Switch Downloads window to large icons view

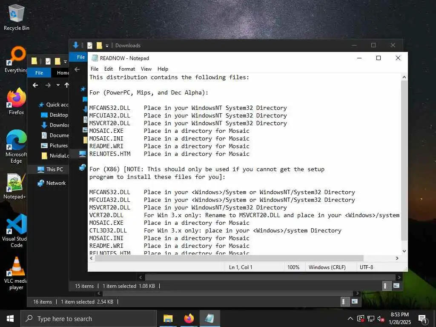coord(396,286)
